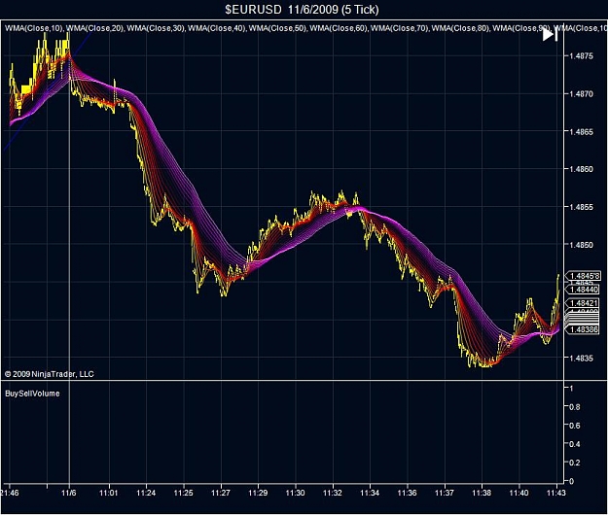Select the $EURUSD 11/6/2009 chart title
608x515 pixels.
[x=302, y=10]
